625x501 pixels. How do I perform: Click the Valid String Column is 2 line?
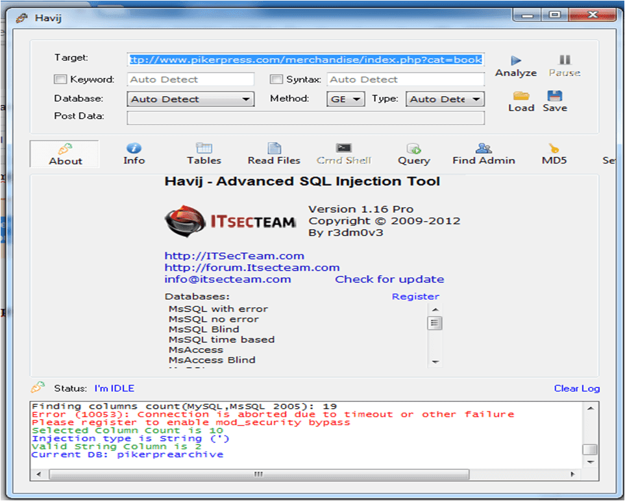point(116,446)
